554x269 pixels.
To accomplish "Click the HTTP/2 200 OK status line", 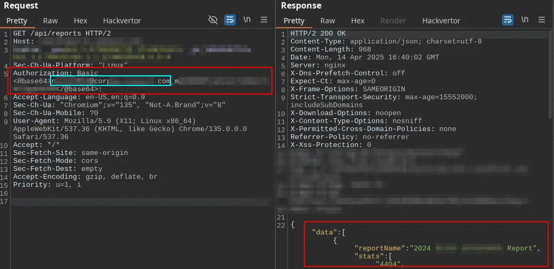I will tap(318, 33).
